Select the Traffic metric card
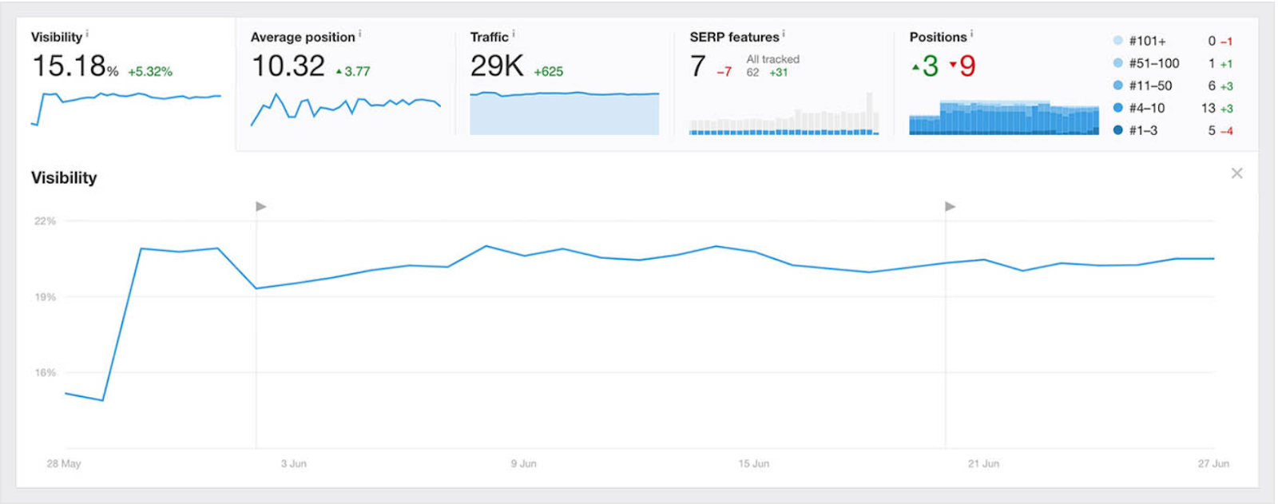The width and height of the screenshot is (1278, 504). click(565, 83)
